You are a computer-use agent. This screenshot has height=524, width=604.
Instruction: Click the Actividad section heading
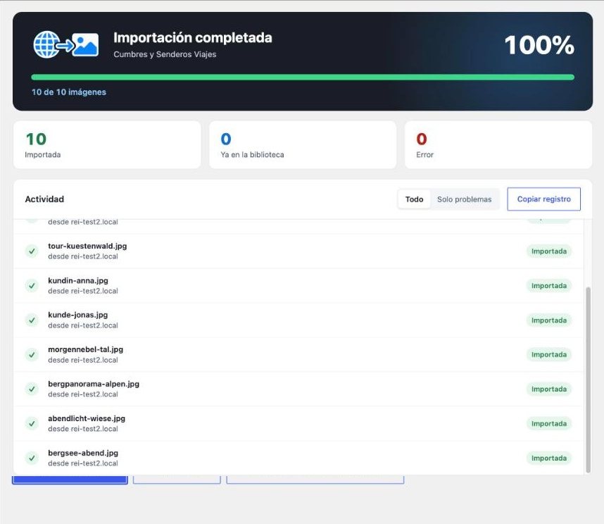[44, 199]
